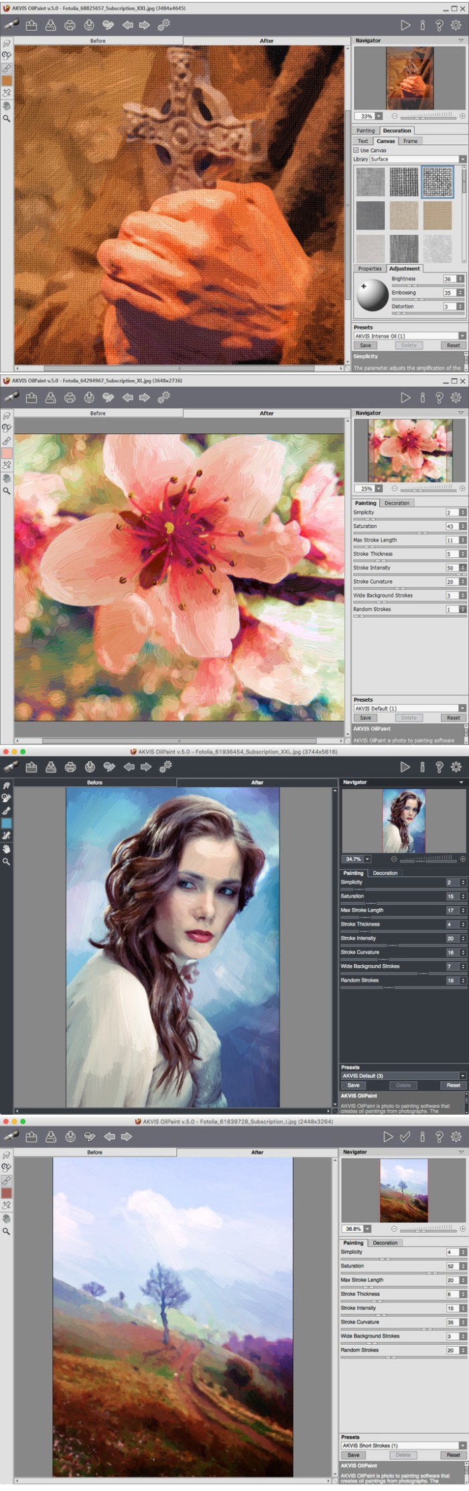The height and width of the screenshot is (1491, 469).
Task: Switch to the Frame tab
Action: pyautogui.click(x=410, y=141)
